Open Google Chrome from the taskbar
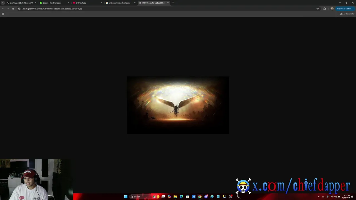356x200 pixels. pos(200,197)
